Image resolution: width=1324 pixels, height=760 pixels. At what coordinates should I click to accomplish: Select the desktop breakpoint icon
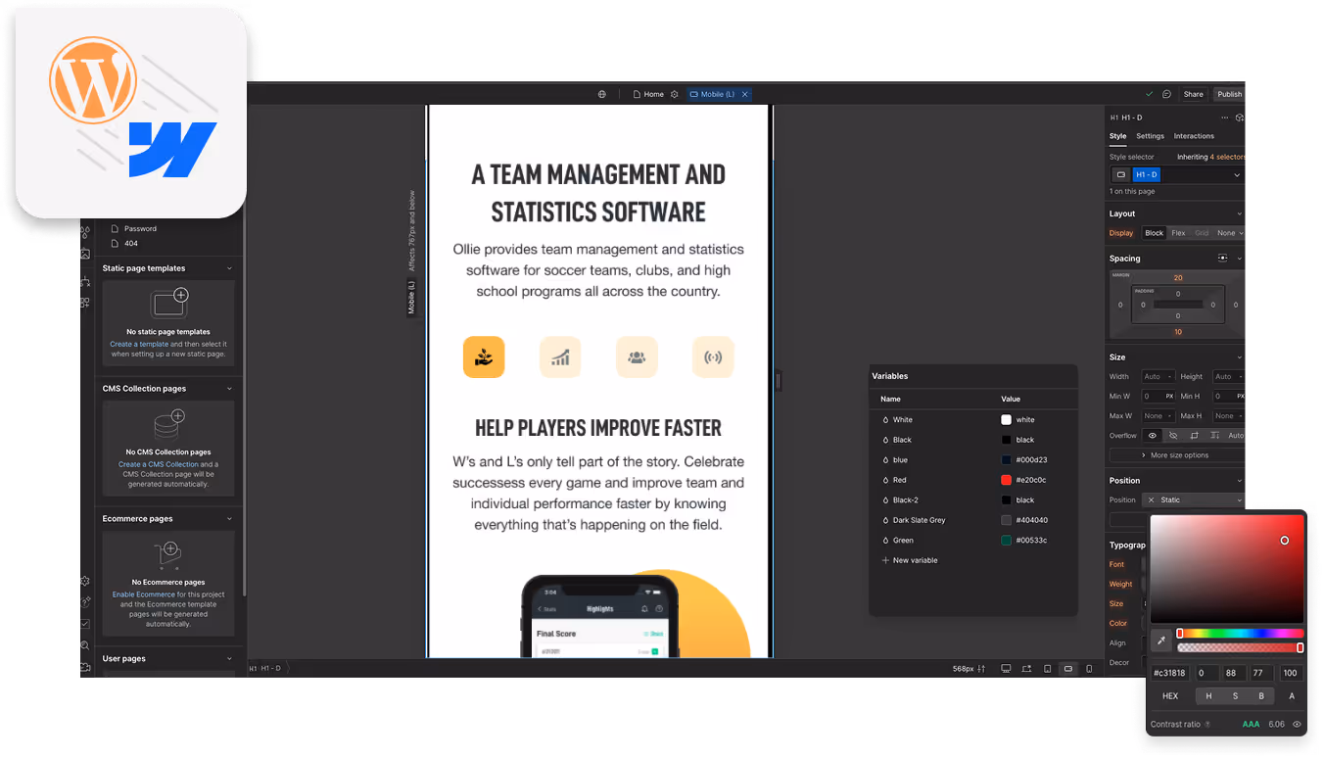(1006, 669)
